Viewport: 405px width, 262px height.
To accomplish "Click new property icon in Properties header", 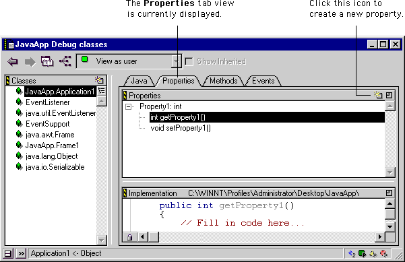I will [x=378, y=95].
